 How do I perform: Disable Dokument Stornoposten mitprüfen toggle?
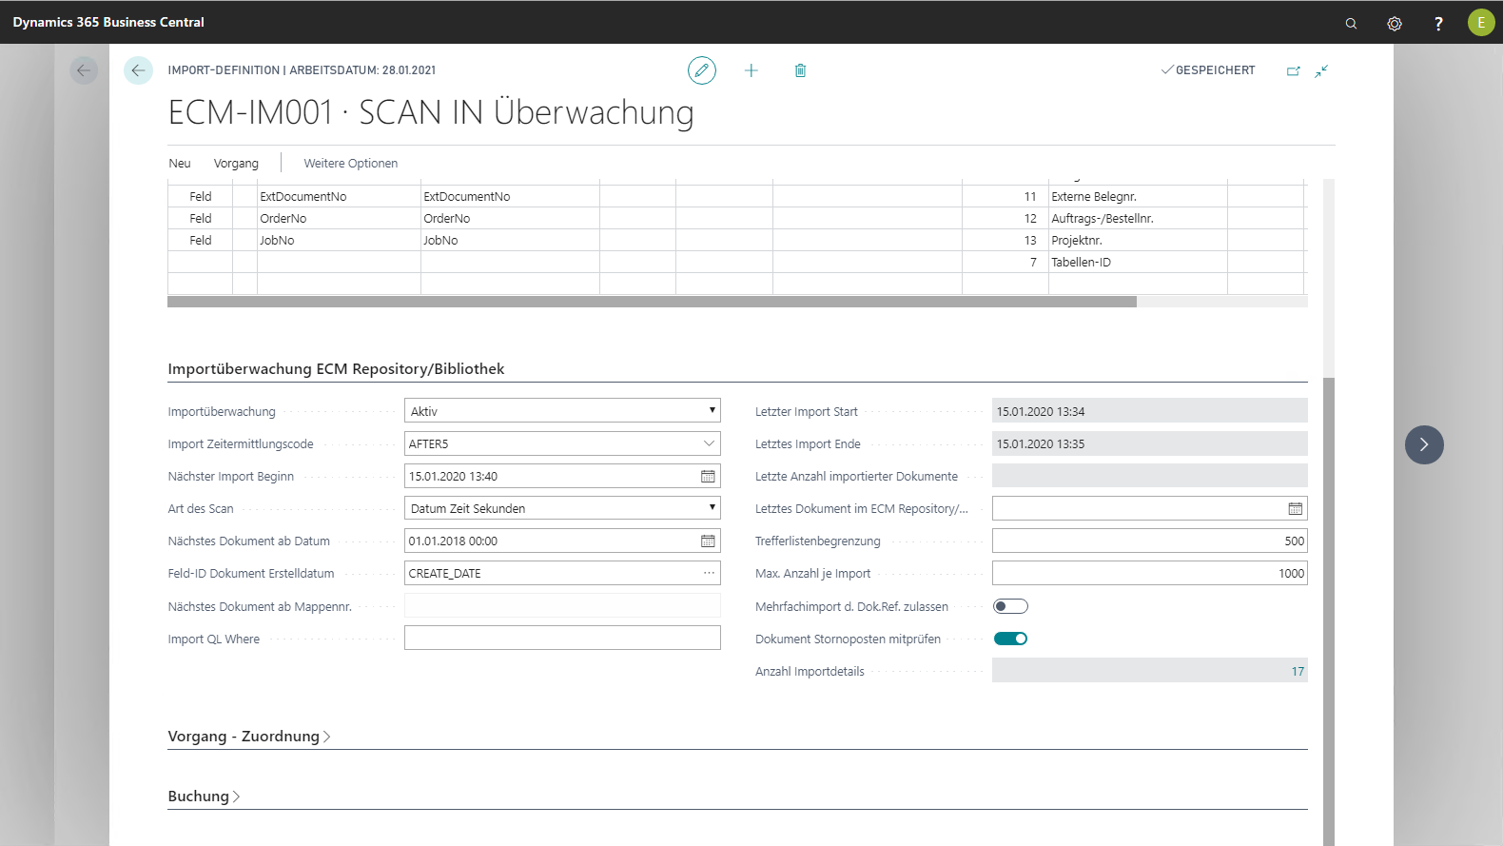tap(1010, 639)
